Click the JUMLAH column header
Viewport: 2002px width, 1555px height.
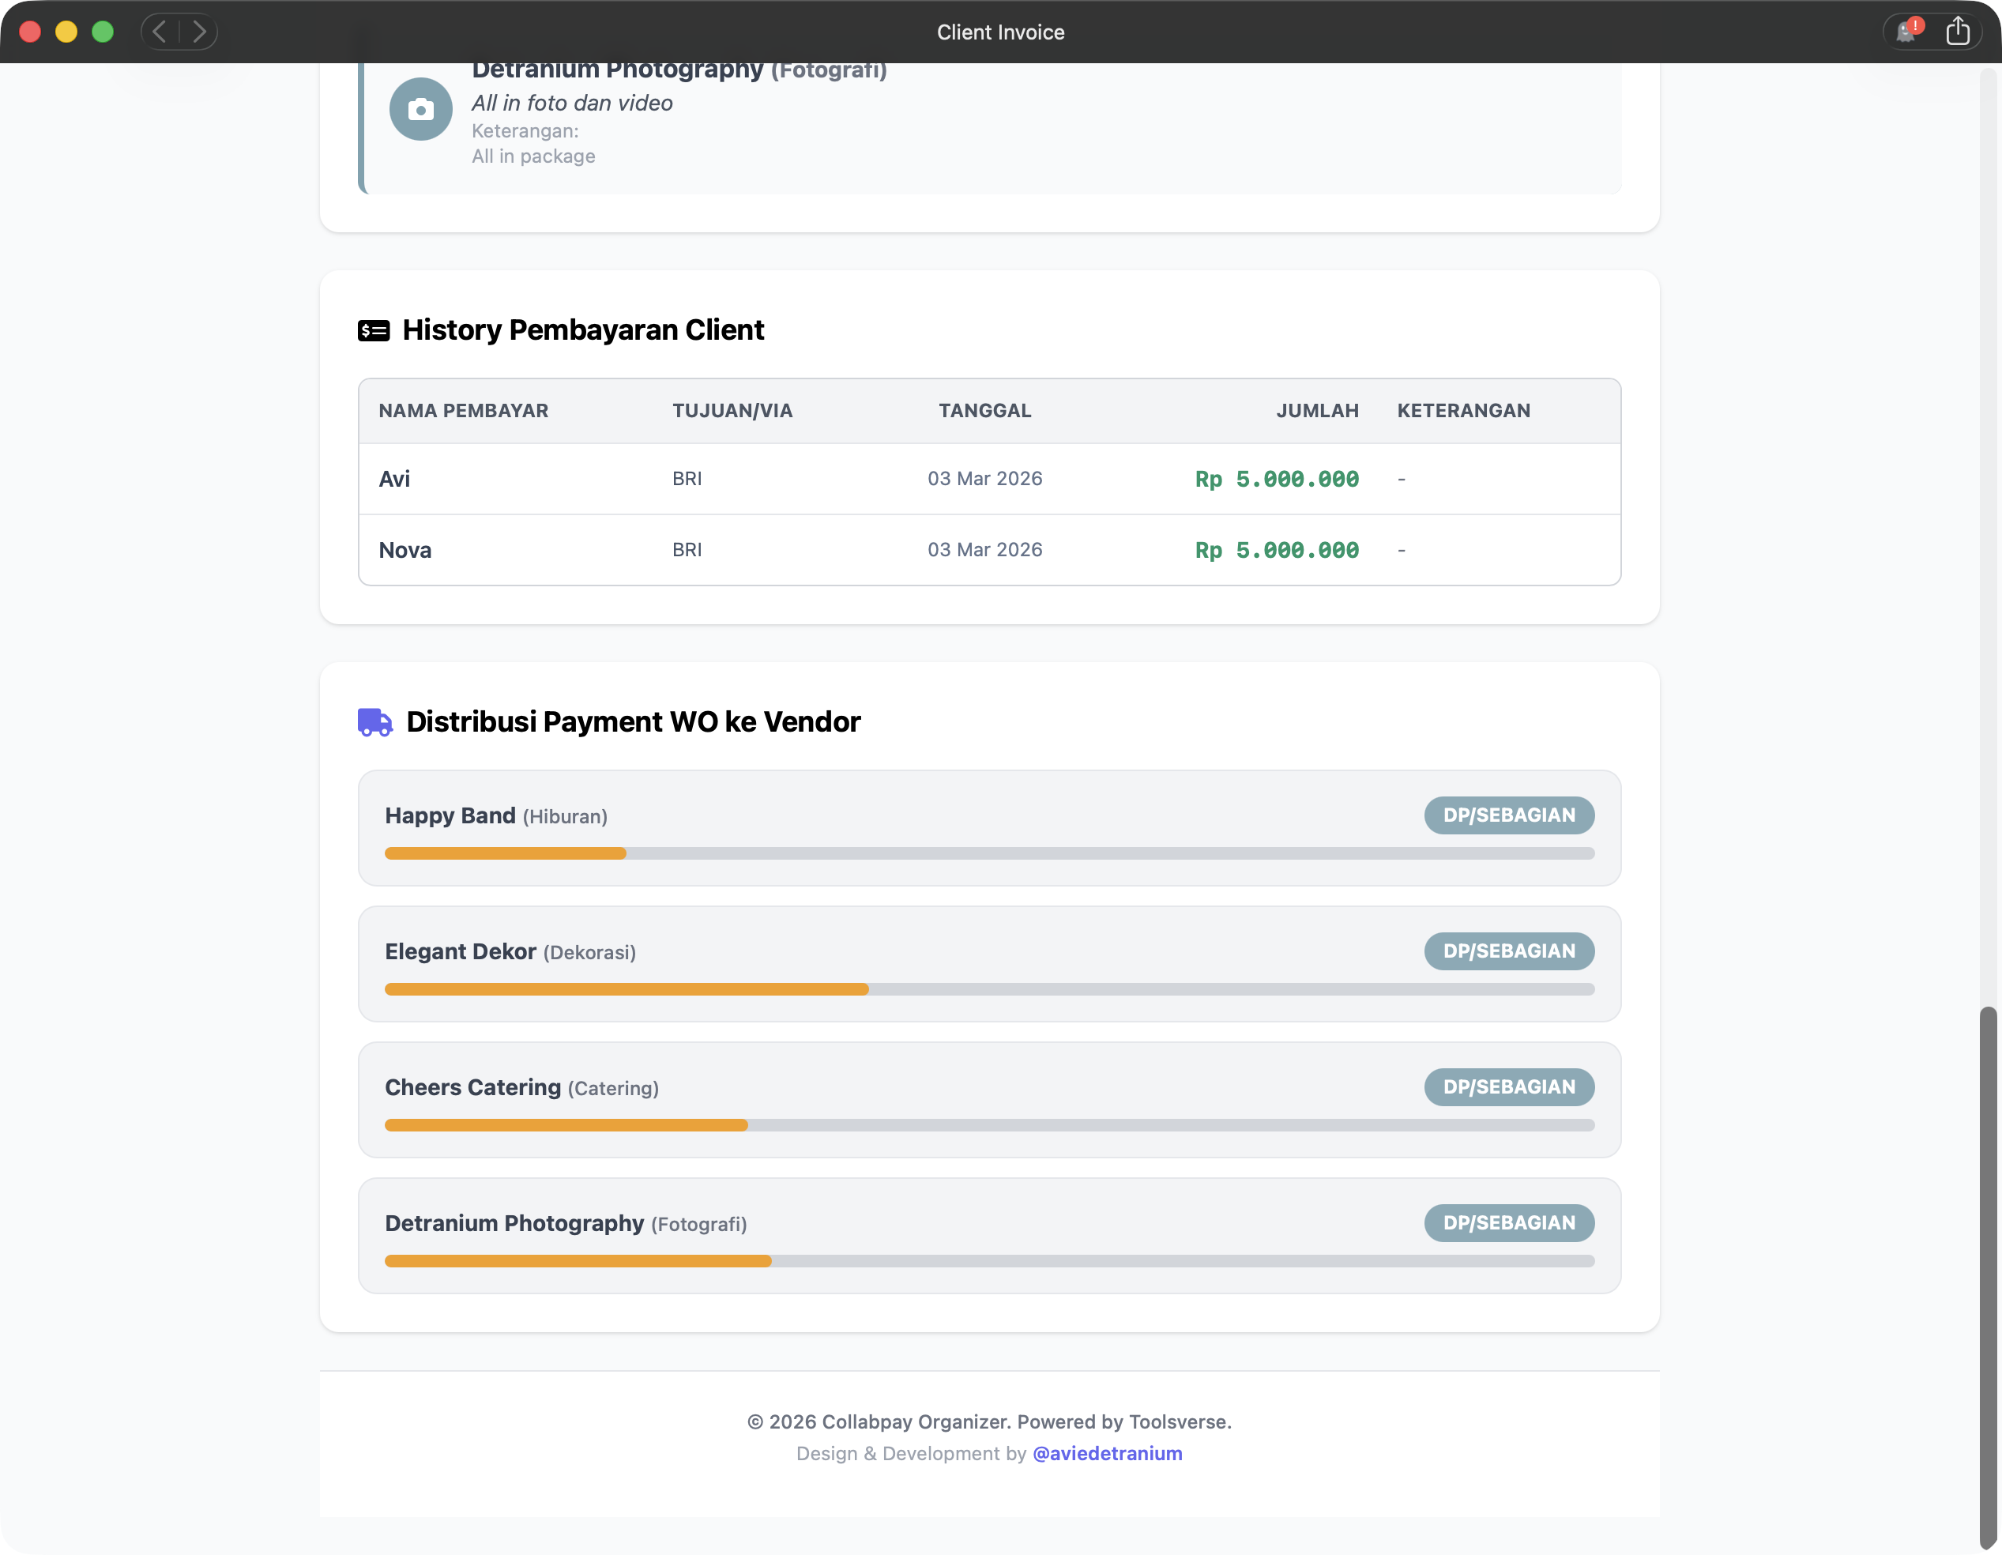[x=1316, y=411]
